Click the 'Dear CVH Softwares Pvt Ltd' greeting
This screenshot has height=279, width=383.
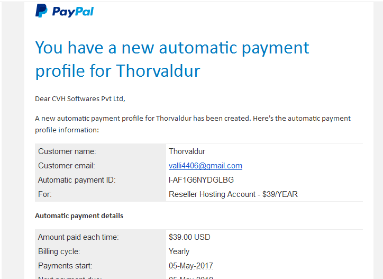80,99
